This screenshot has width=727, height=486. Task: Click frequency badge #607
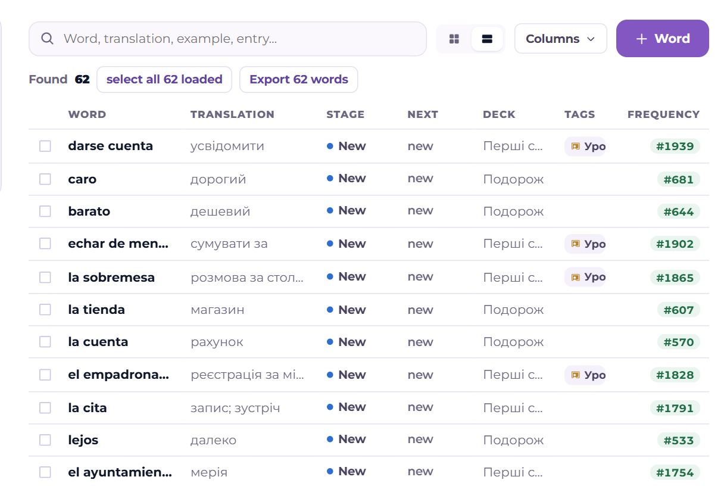[x=679, y=310]
